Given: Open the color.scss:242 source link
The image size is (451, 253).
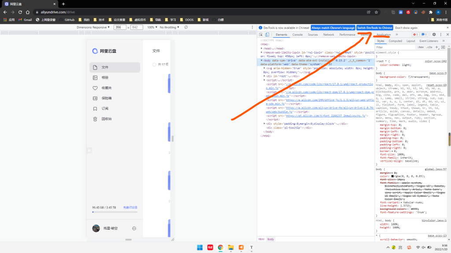Looking at the screenshot, I should (x=436, y=61).
